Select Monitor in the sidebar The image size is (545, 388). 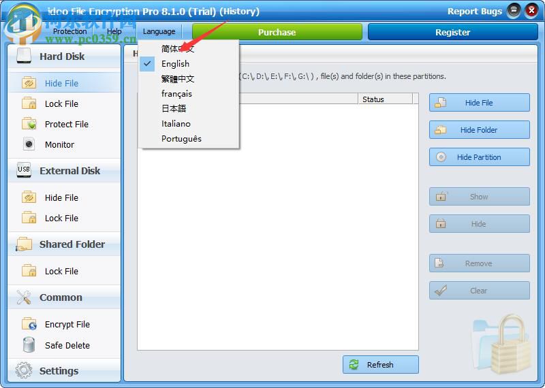point(64,144)
